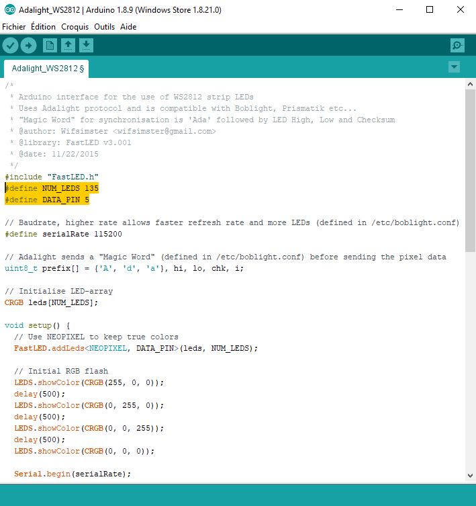Select the Adalight_WS2812 sketch tab
The width and height of the screenshot is (476, 506).
tap(46, 69)
